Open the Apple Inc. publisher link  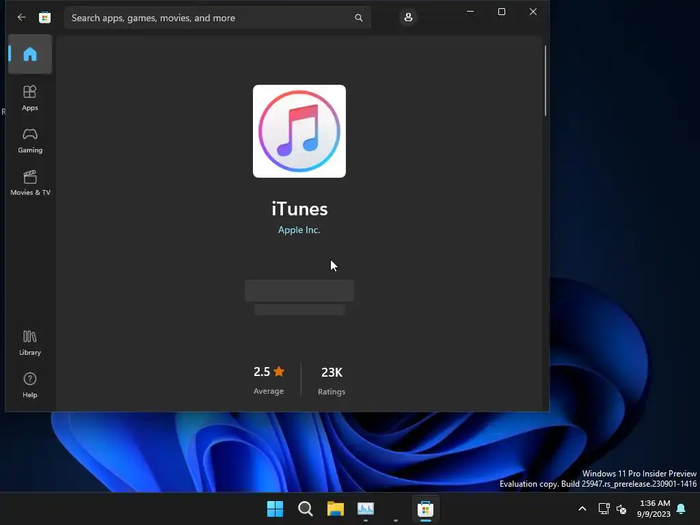(x=299, y=230)
